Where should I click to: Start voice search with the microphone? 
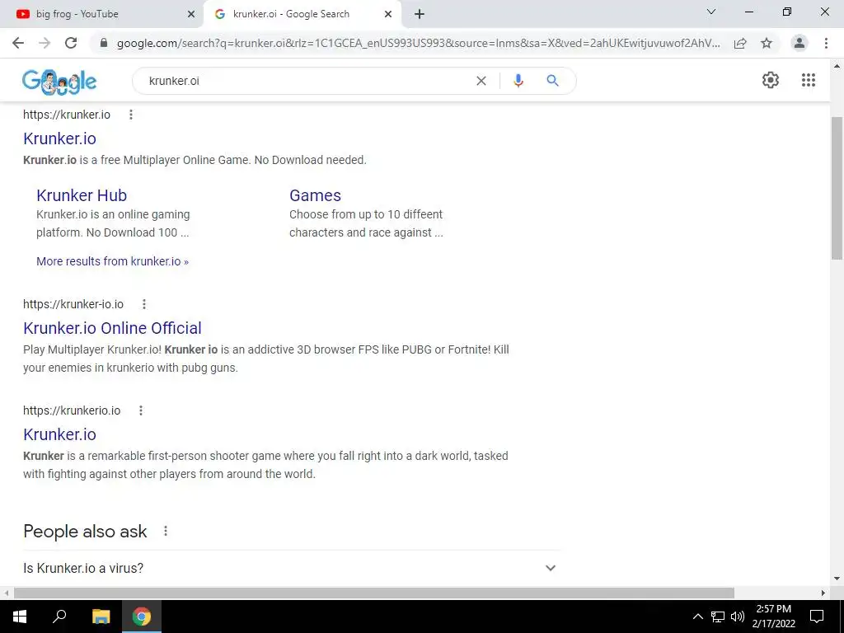[x=518, y=81]
